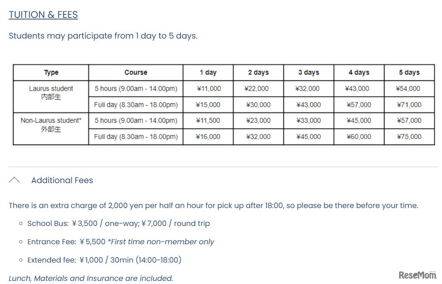The width and height of the screenshot is (442, 284).
Task: Click the Entrance Fee bullet item
Action: coord(121,242)
